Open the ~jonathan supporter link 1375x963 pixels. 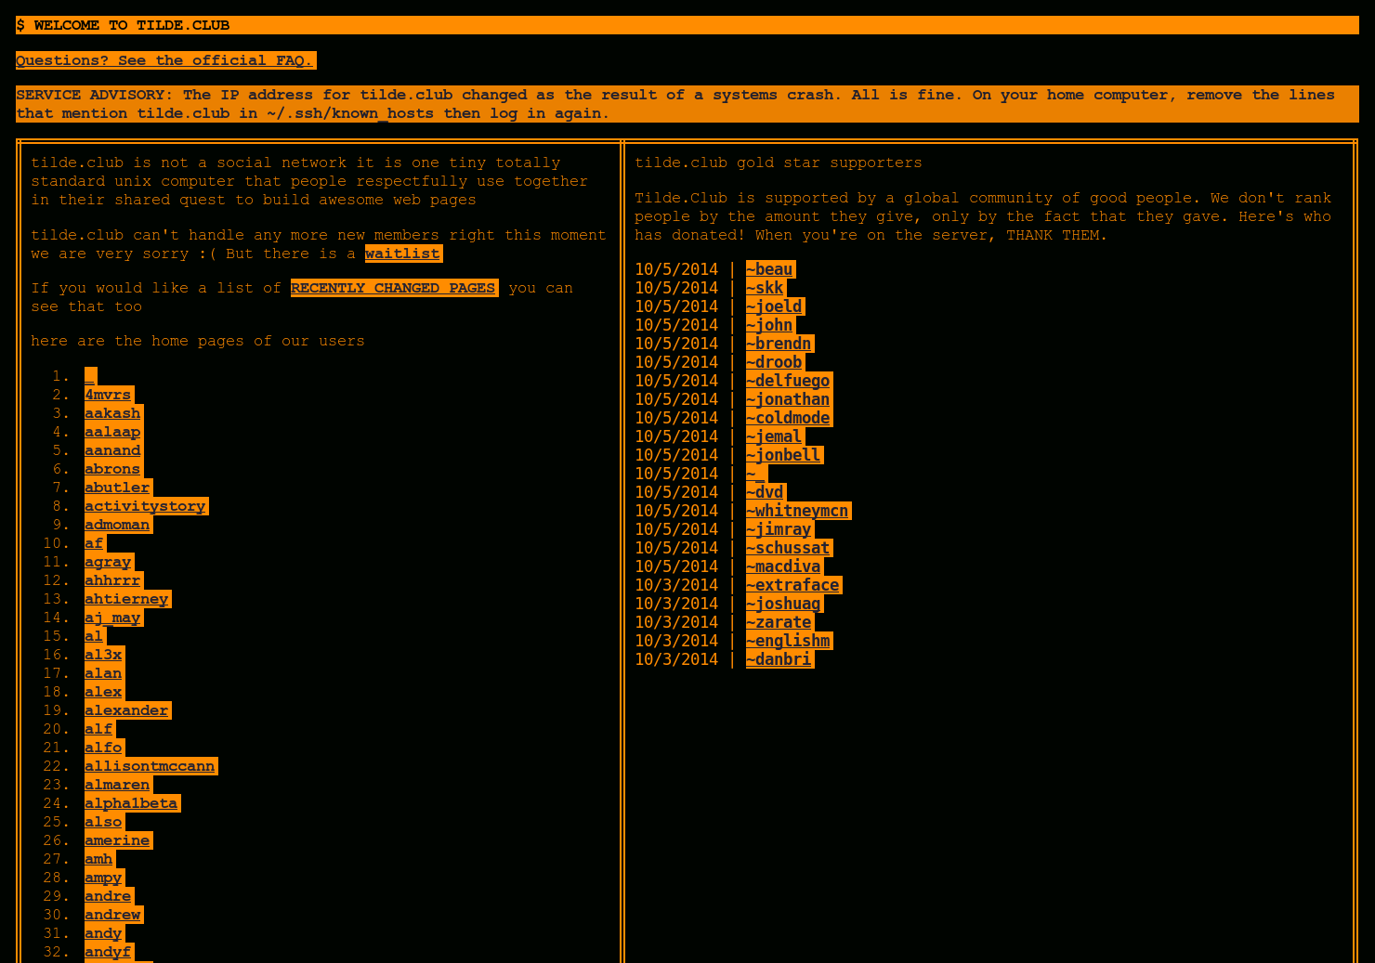[x=788, y=399]
